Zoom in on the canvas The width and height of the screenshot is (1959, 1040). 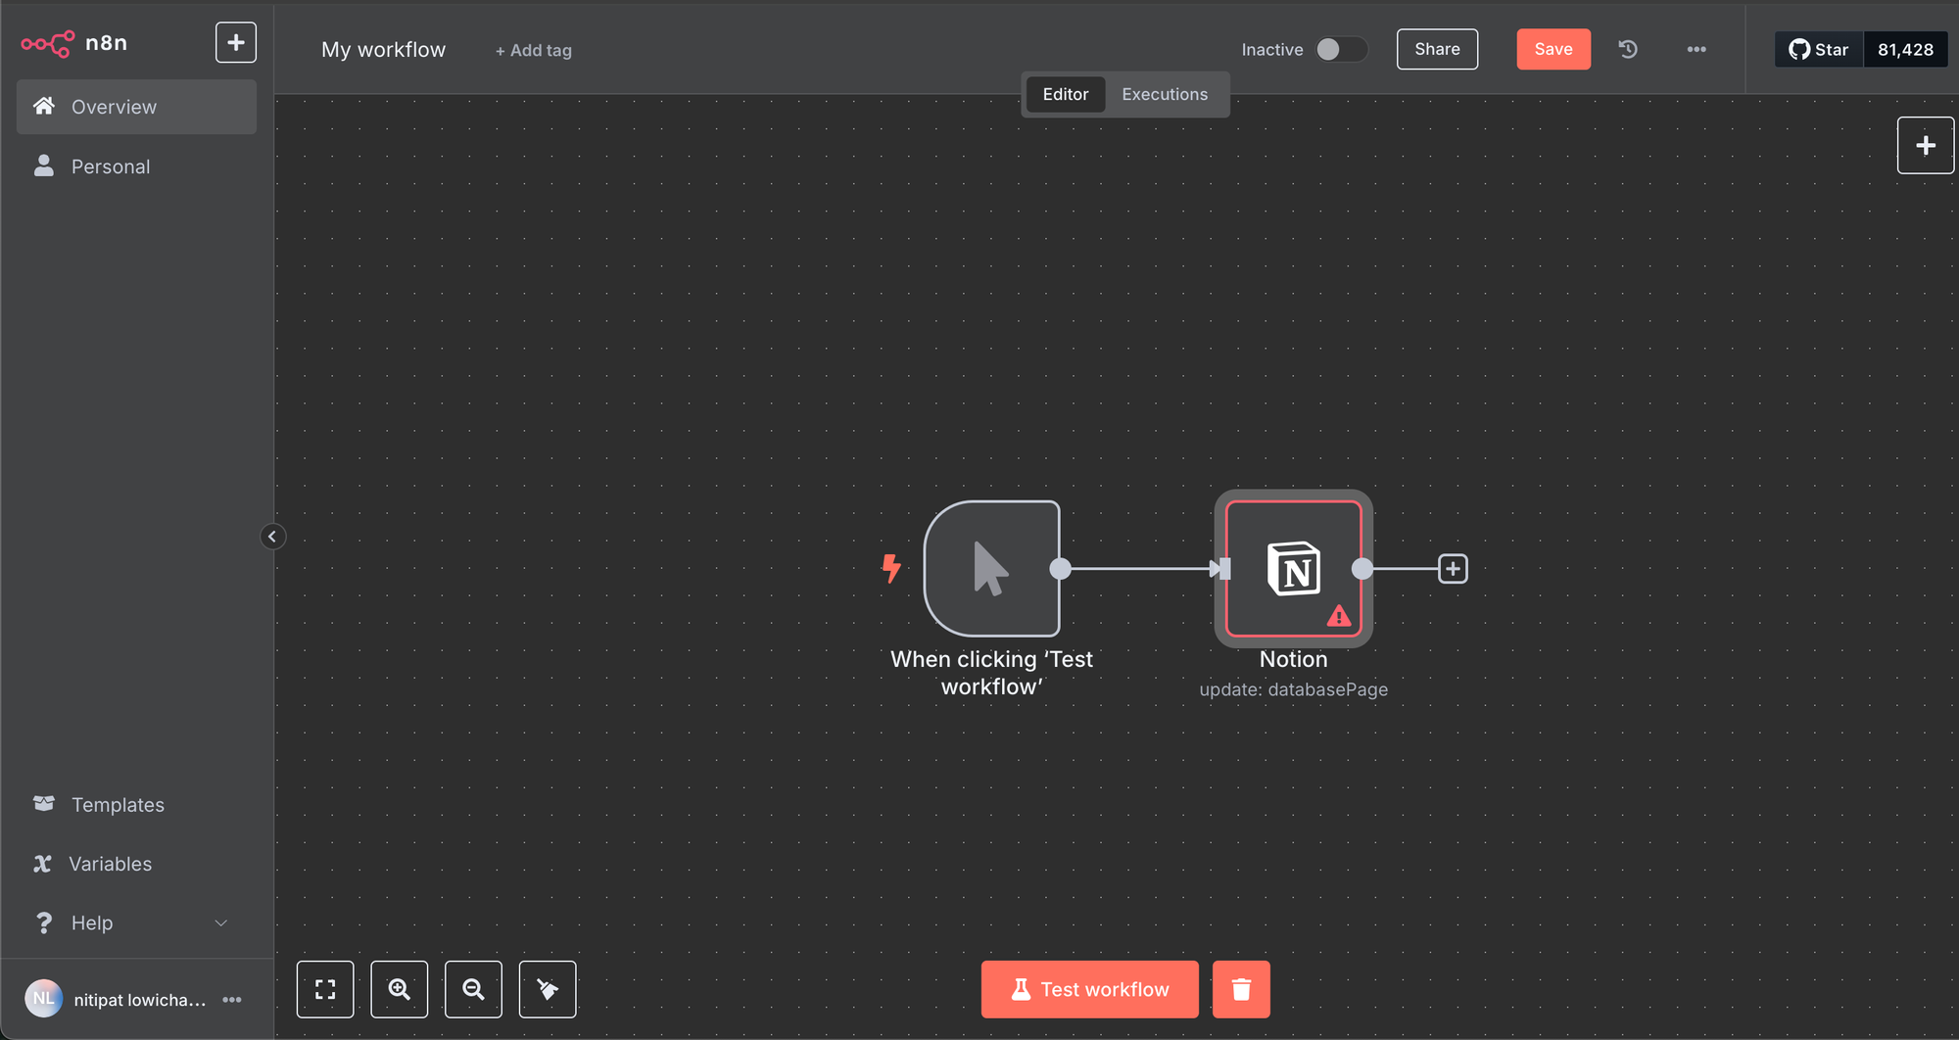click(x=400, y=989)
